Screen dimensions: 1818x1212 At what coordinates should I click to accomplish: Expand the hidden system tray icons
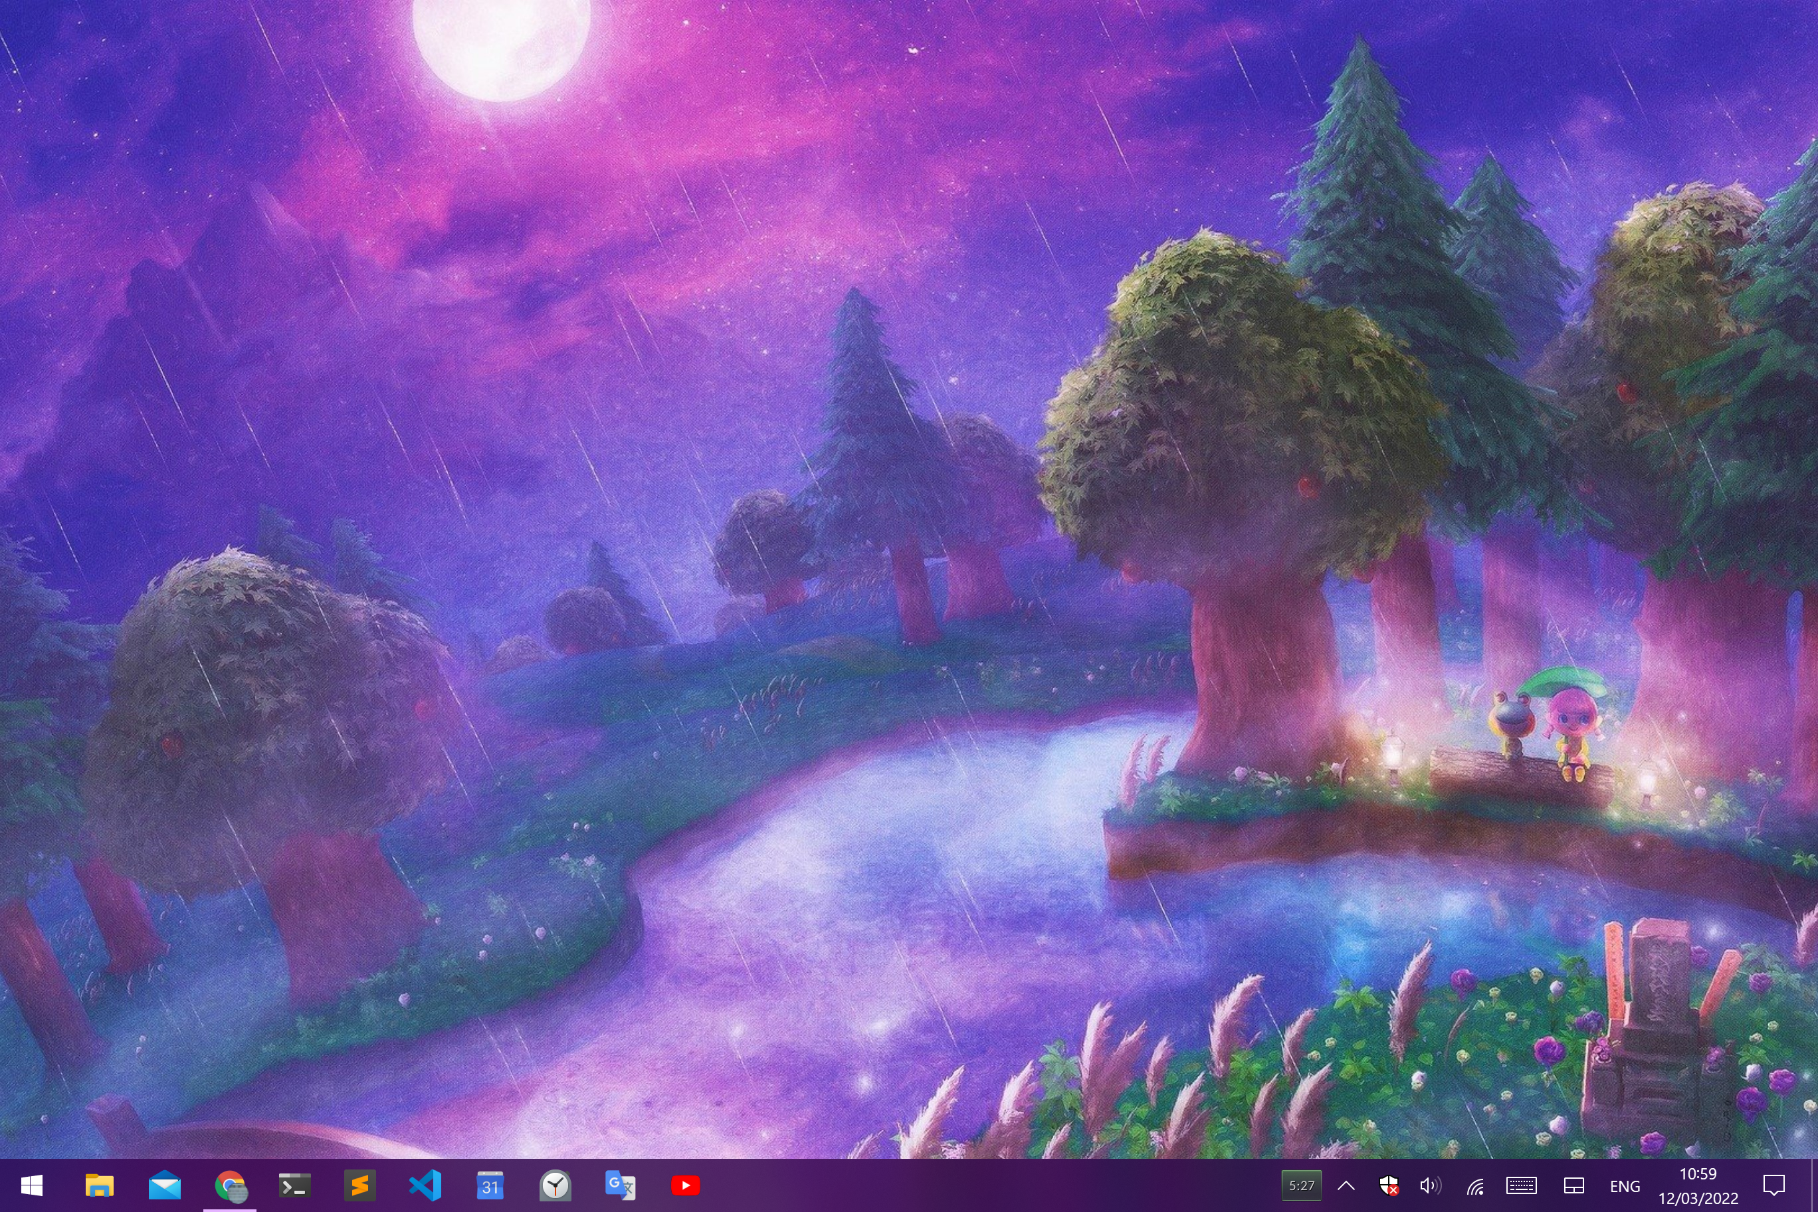point(1346,1185)
